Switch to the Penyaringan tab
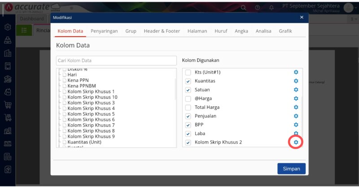This screenshot has width=359, height=187. click(x=104, y=31)
